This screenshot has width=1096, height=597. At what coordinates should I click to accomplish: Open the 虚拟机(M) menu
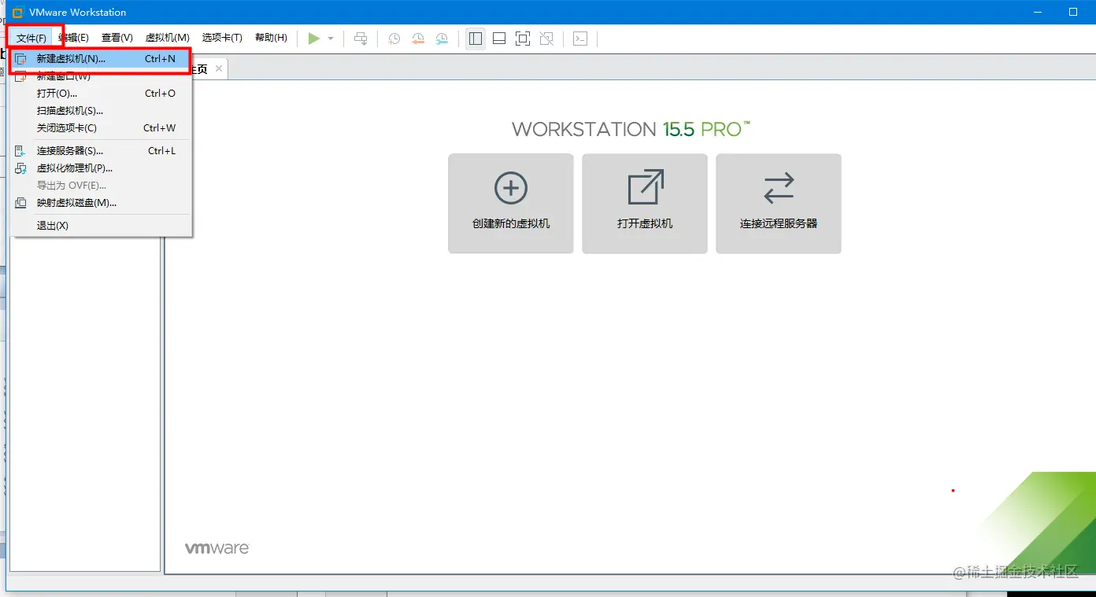point(168,38)
